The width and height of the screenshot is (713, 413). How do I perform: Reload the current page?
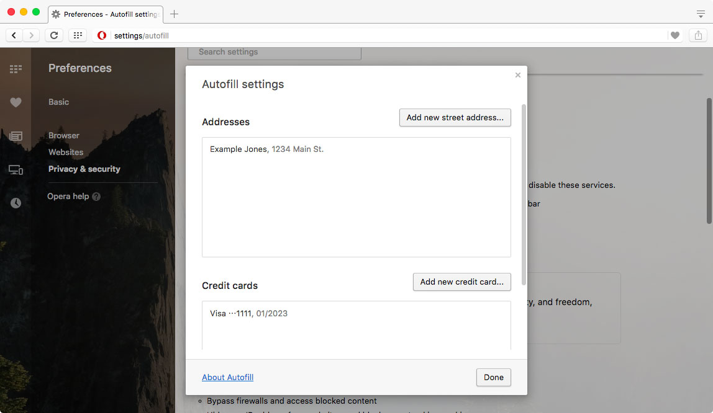[x=54, y=35]
